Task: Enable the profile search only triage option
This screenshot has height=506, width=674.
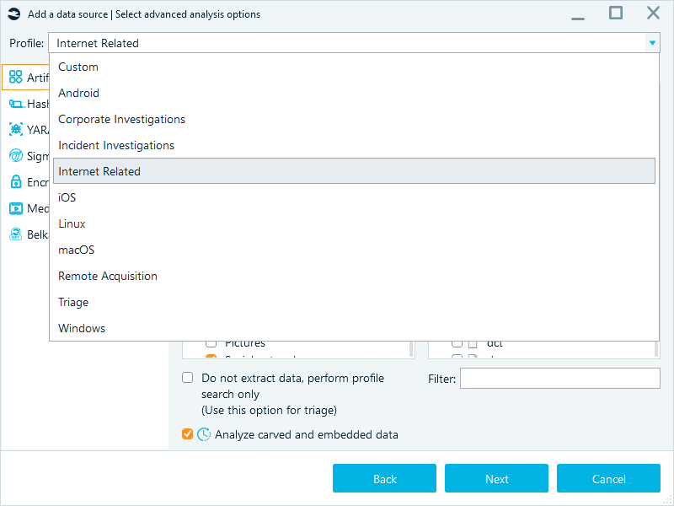Action: click(187, 377)
